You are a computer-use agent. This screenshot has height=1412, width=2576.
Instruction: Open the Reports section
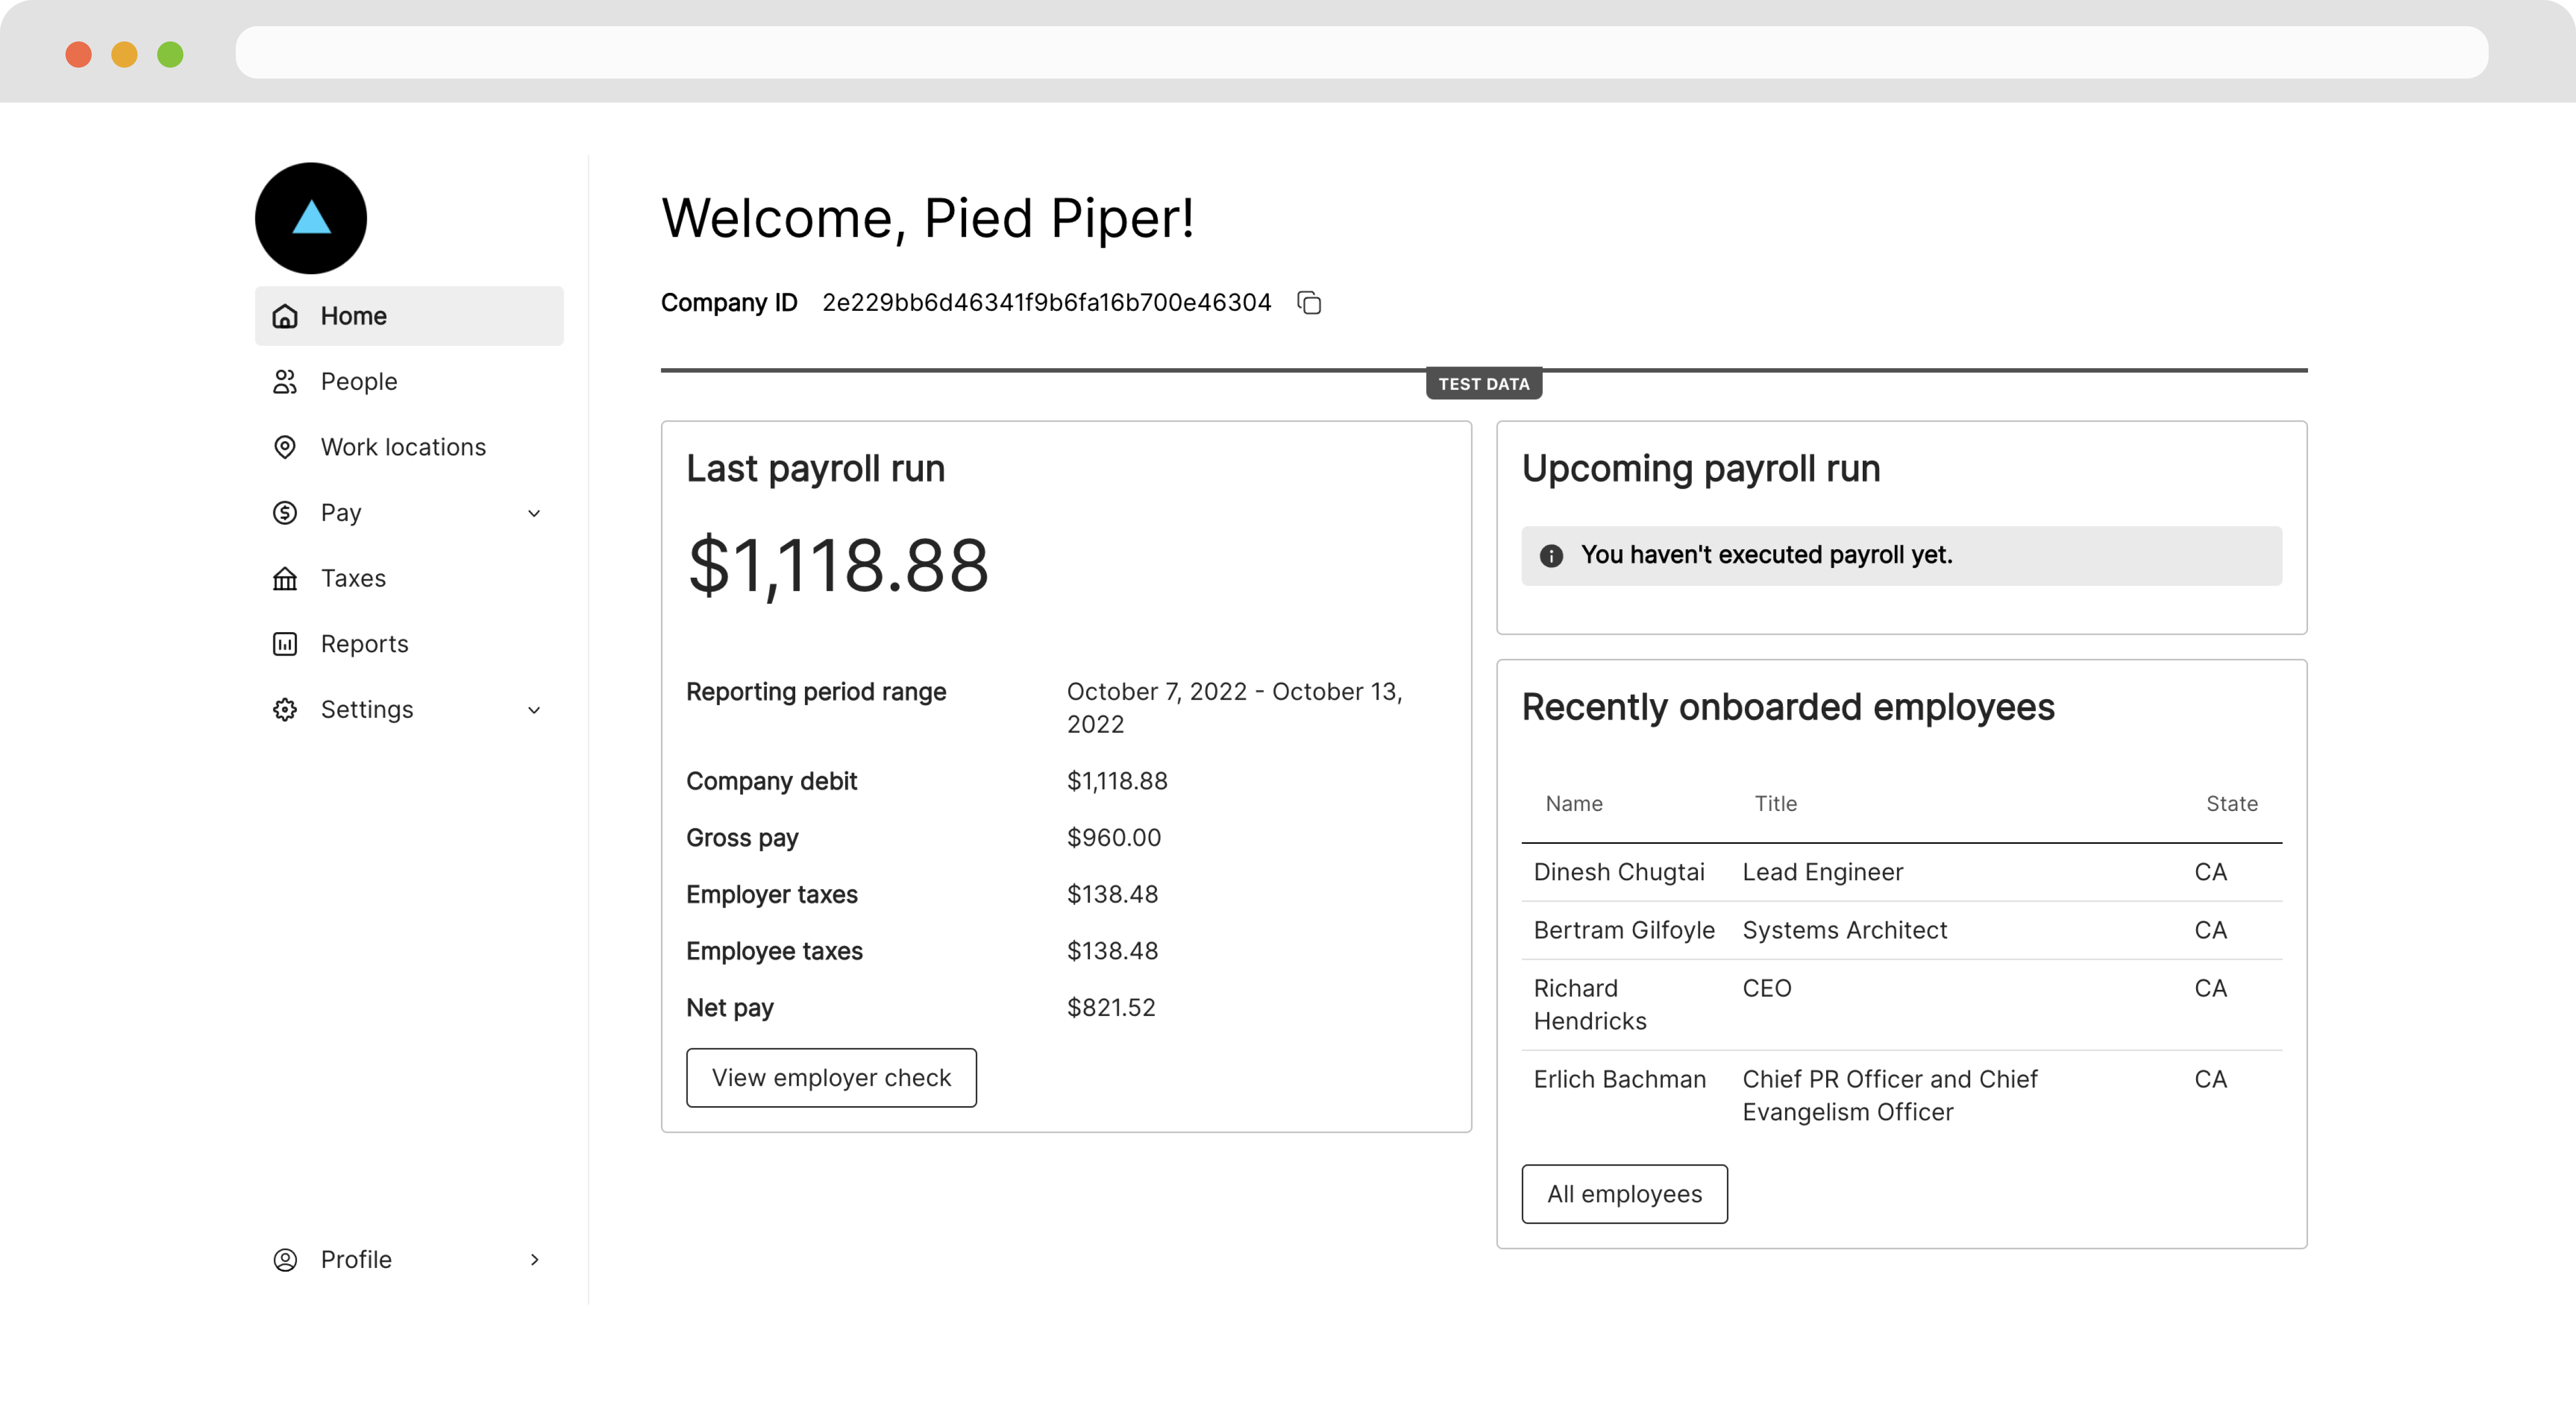[409, 644]
